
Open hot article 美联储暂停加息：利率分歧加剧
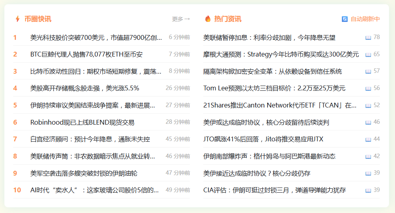[x=269, y=38]
